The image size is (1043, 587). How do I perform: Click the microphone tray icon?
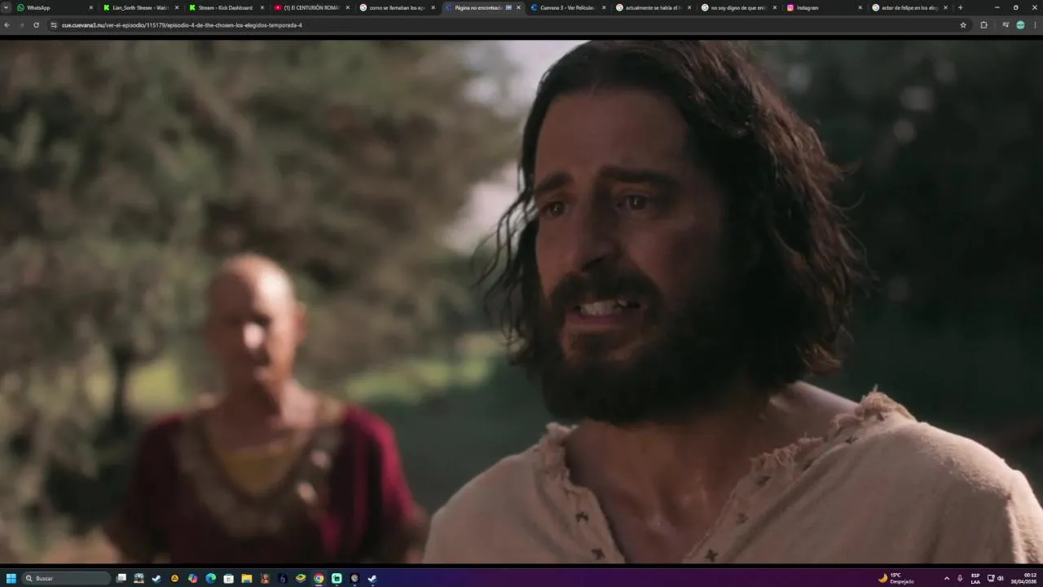[x=960, y=578]
